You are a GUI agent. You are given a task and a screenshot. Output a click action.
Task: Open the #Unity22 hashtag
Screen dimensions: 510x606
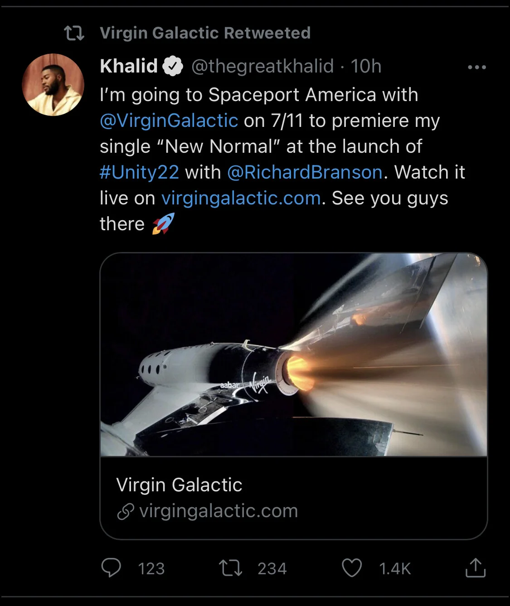click(x=139, y=172)
